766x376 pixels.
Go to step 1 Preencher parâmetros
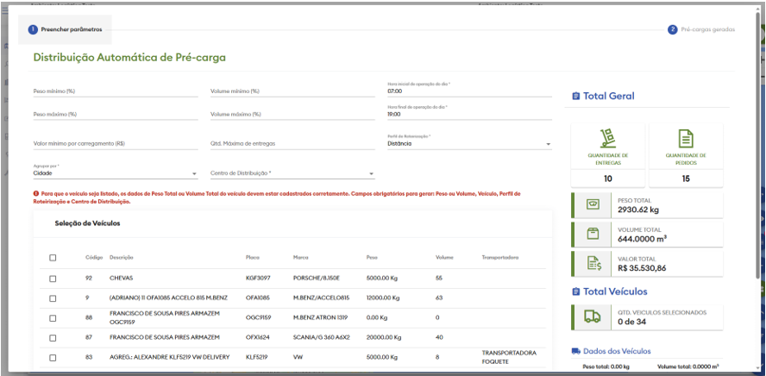[66, 29]
